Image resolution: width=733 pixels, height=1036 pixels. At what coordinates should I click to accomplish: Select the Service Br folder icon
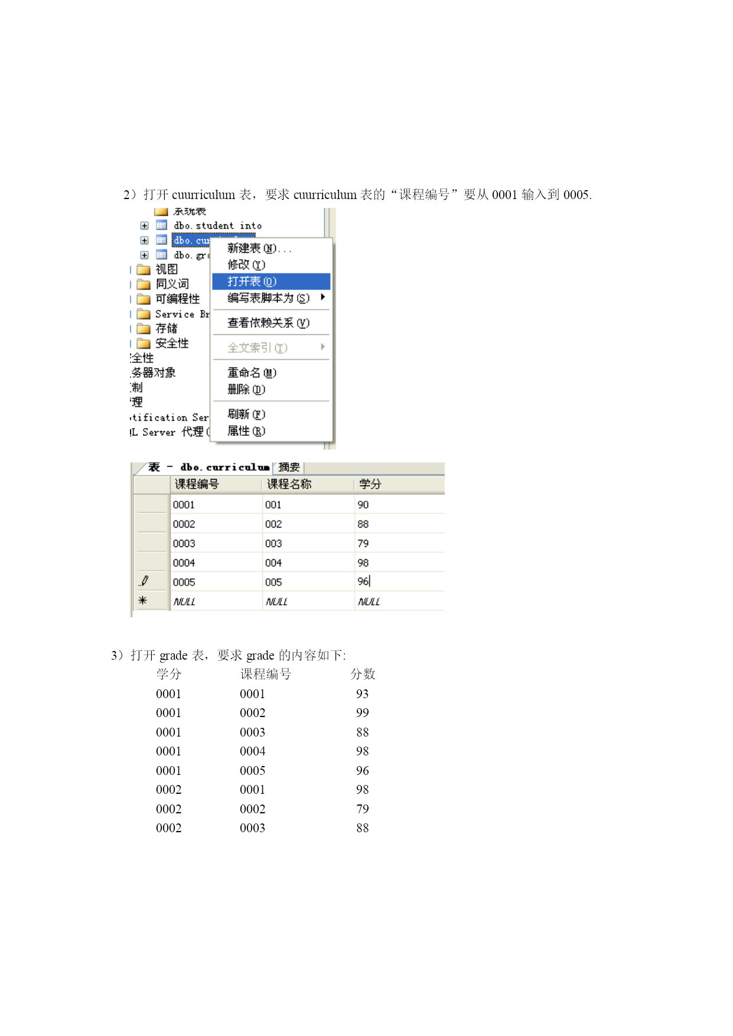(x=144, y=314)
